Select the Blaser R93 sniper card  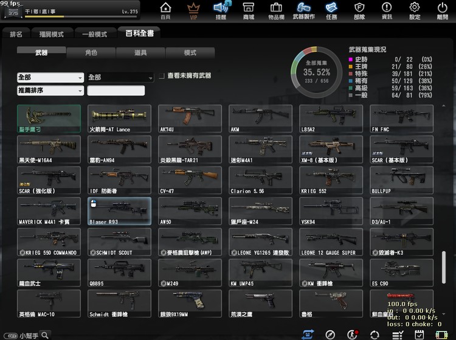(119, 211)
